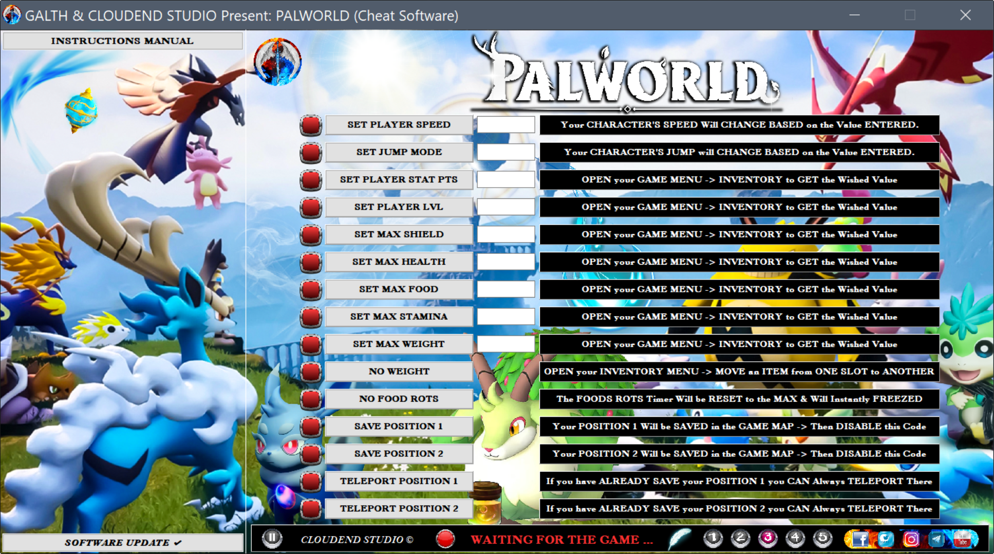Toggle the red switch beside SET MAX WEIGHT

click(x=311, y=344)
